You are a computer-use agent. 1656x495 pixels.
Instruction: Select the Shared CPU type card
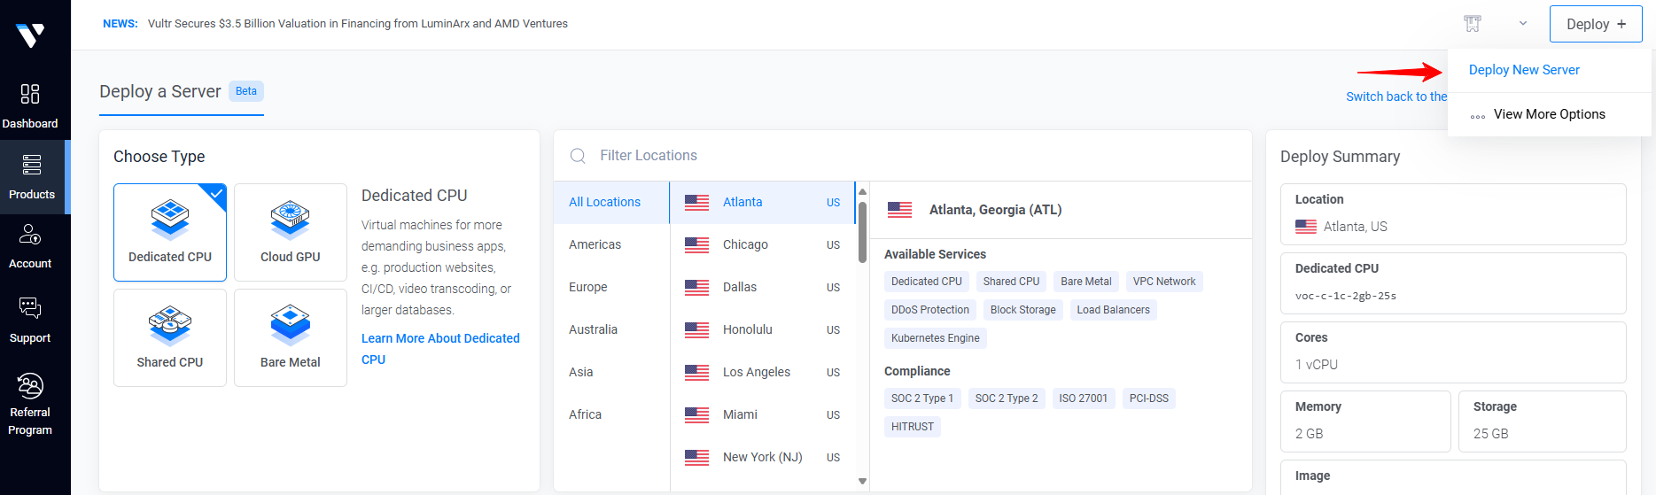[170, 337]
